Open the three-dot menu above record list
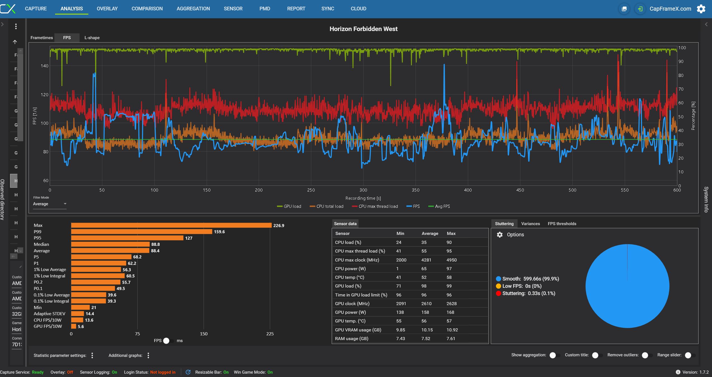This screenshot has height=377, width=712. click(x=16, y=26)
